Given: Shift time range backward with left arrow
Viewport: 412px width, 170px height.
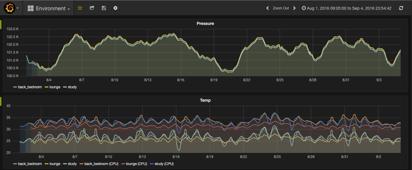Looking at the screenshot, I should tap(267, 8).
